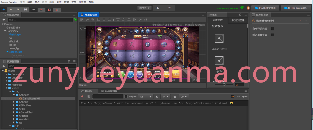Select the AGameEffect folder
313x130 pixels.
coord(26,112)
